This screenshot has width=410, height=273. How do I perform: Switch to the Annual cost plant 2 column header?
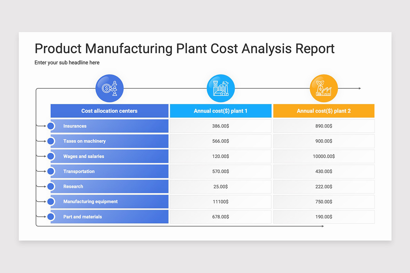tap(324, 111)
